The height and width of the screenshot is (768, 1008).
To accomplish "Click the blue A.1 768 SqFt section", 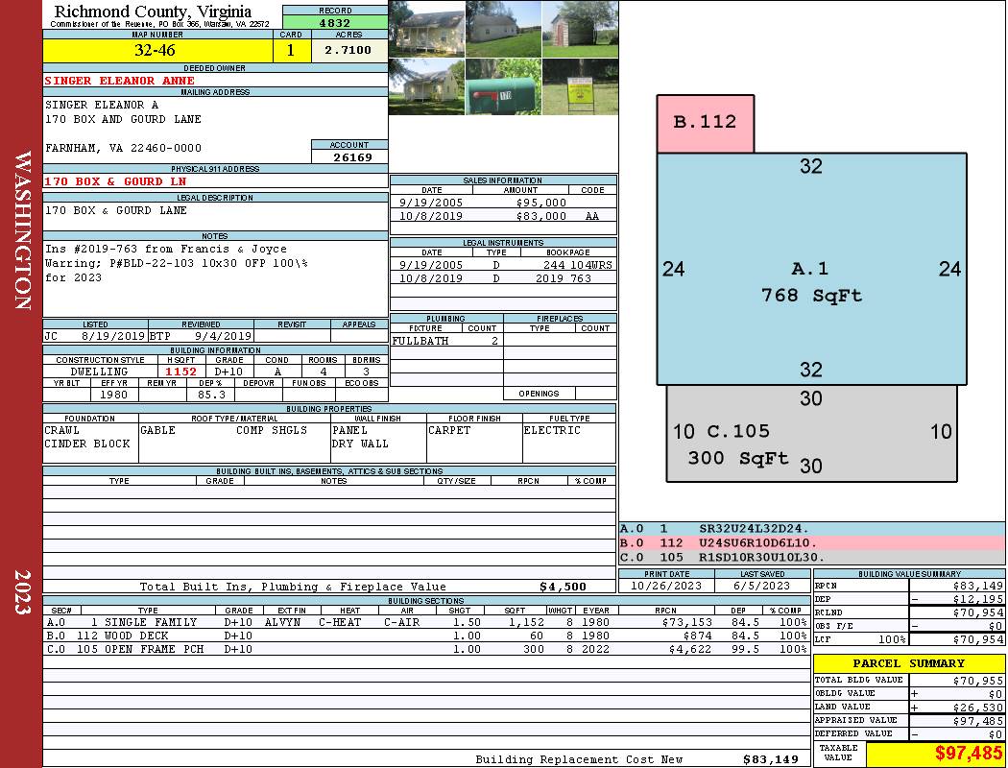I will 811,269.
